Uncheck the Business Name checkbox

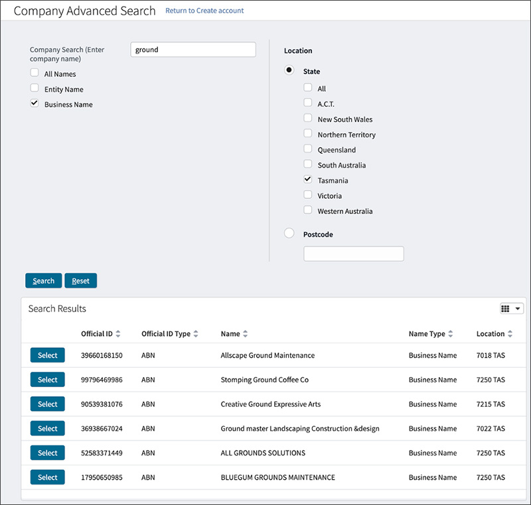(x=35, y=104)
